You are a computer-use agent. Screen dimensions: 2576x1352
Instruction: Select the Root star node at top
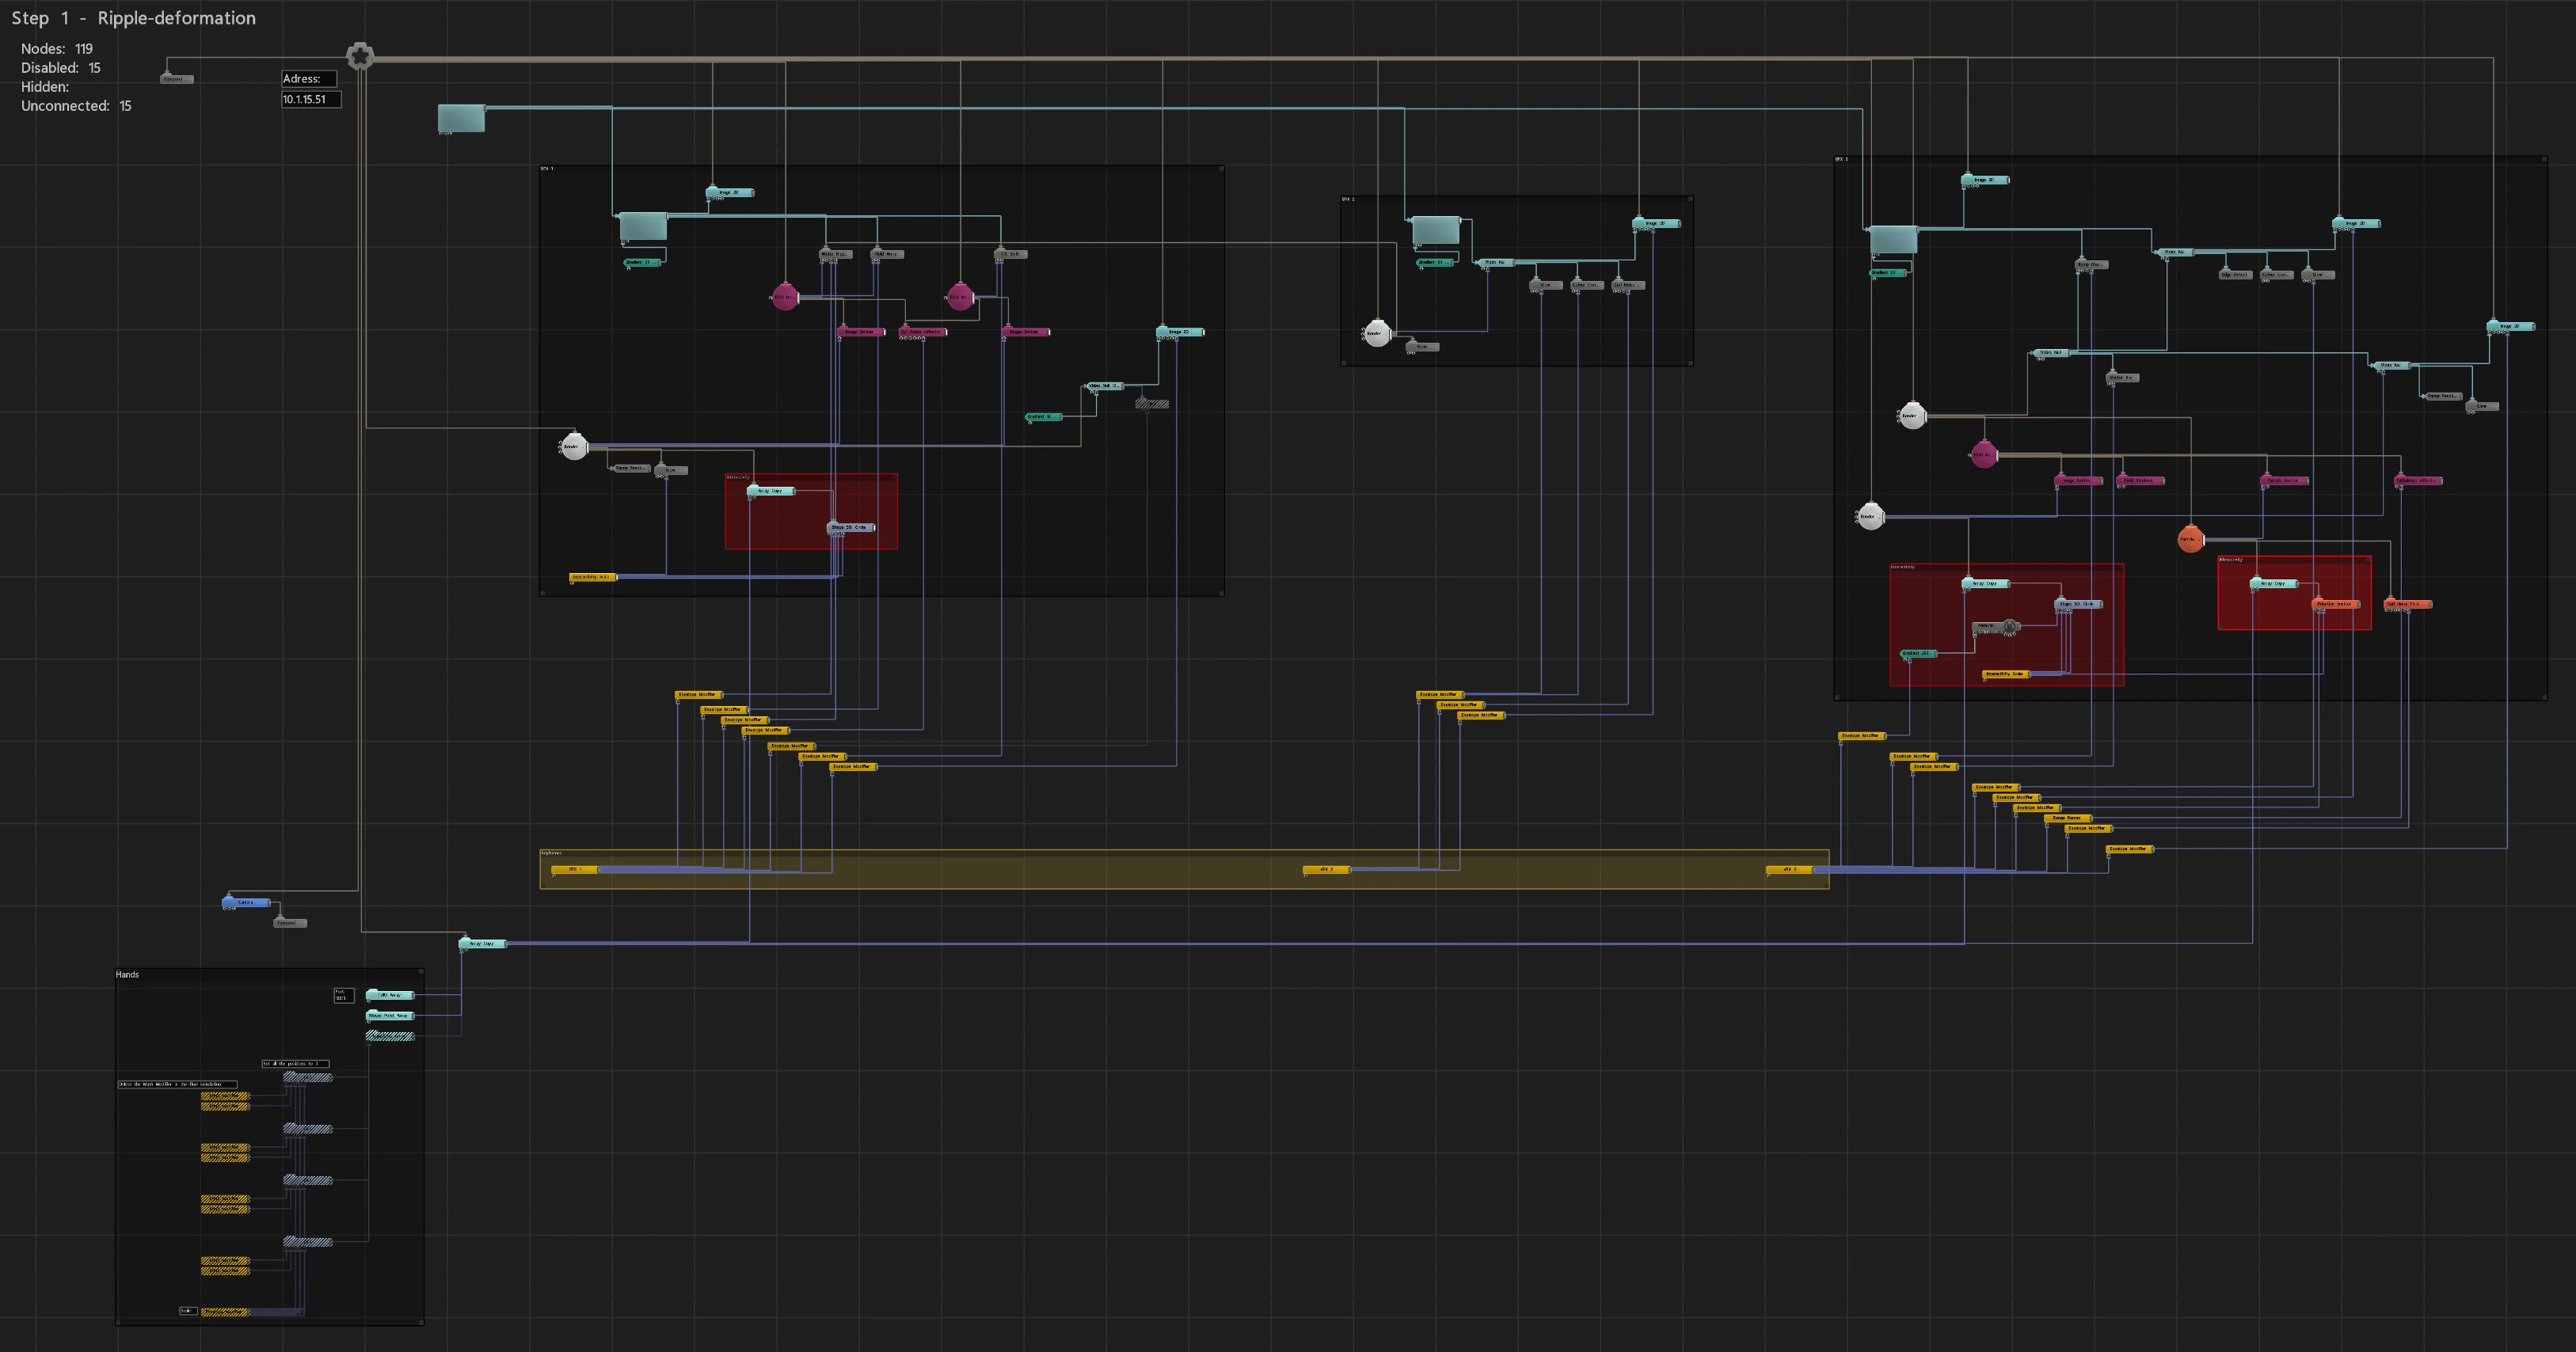[360, 56]
